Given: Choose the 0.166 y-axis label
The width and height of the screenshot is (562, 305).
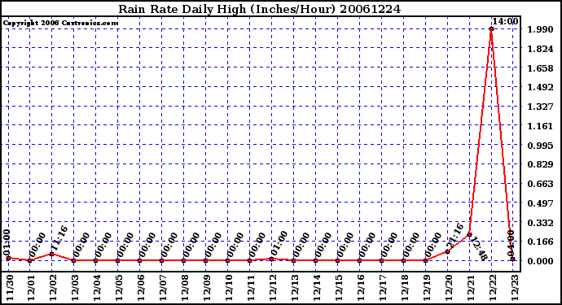Looking at the screenshot, I should tap(540, 242).
